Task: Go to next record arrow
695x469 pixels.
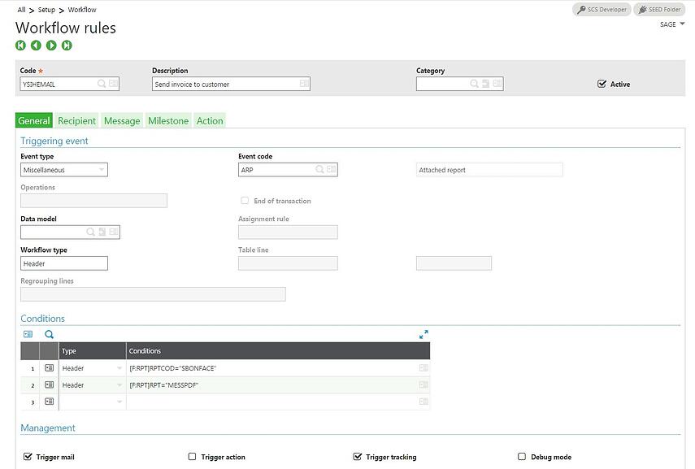Action: [51, 46]
